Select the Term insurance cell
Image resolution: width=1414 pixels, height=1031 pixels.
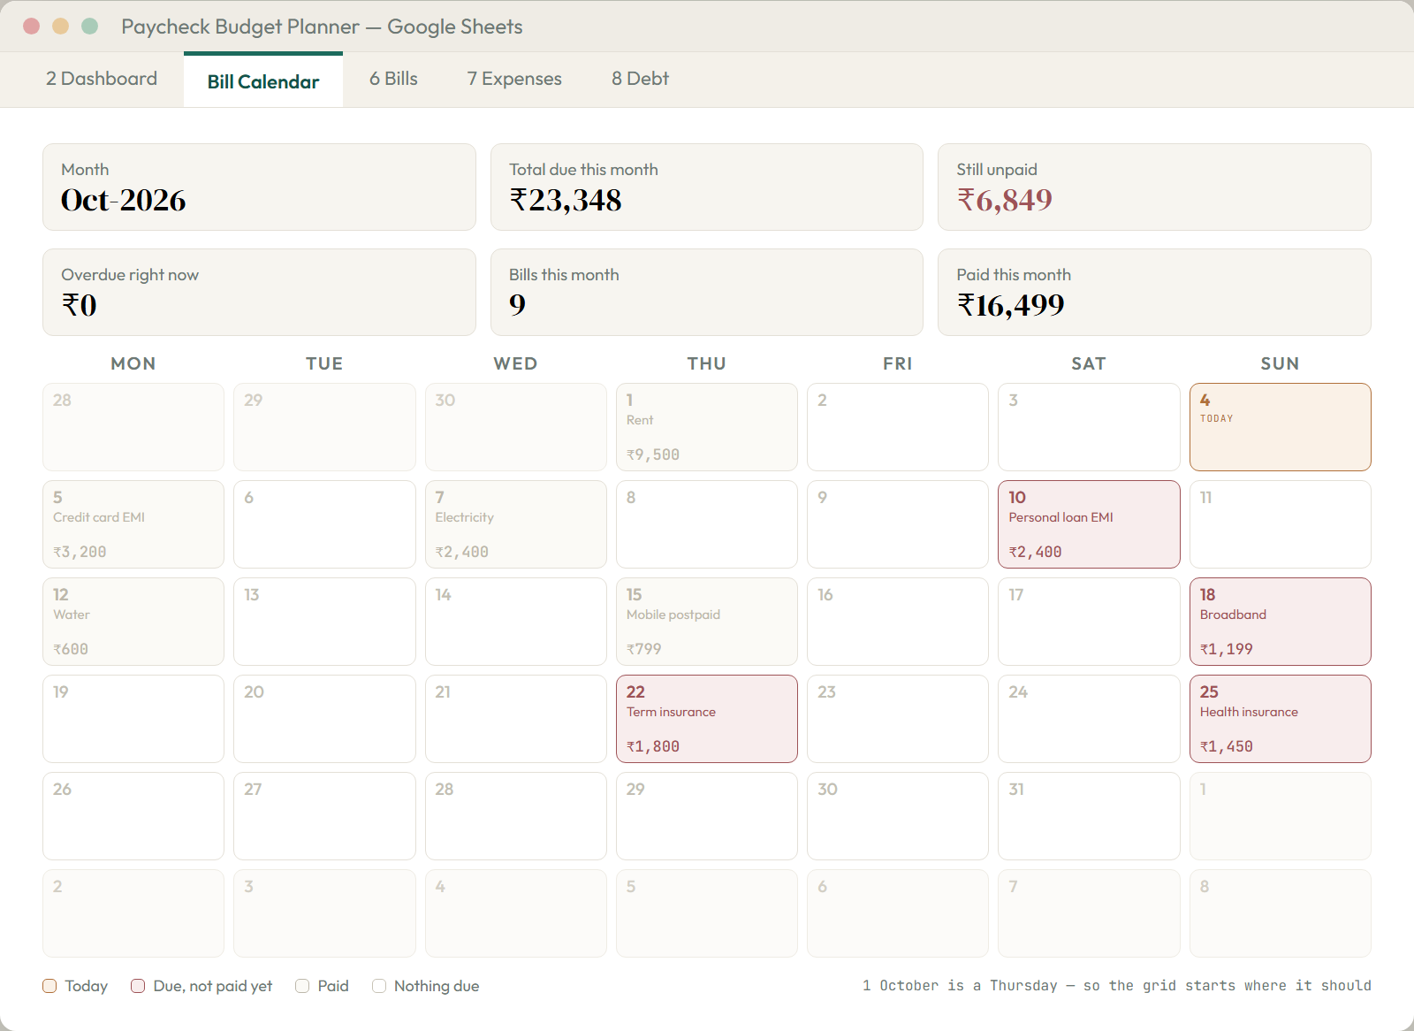(707, 719)
